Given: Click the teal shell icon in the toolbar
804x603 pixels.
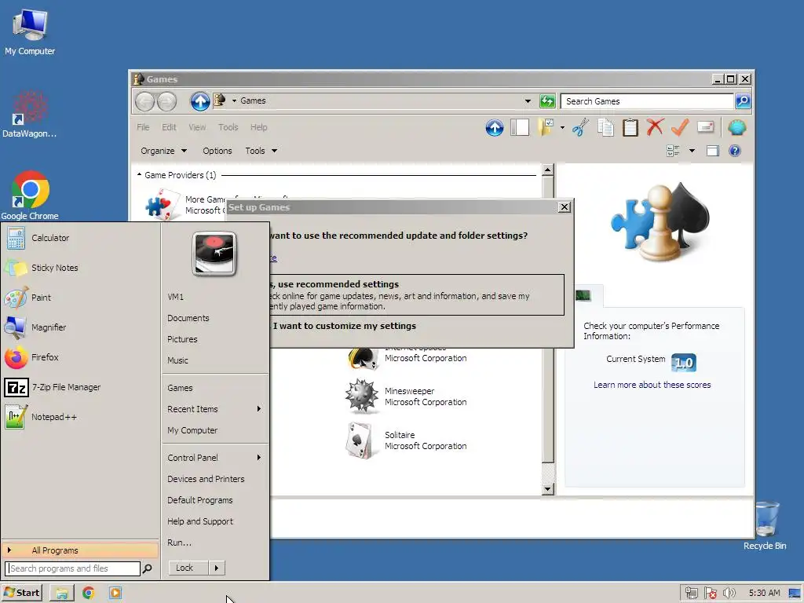Looking at the screenshot, I should click(736, 127).
